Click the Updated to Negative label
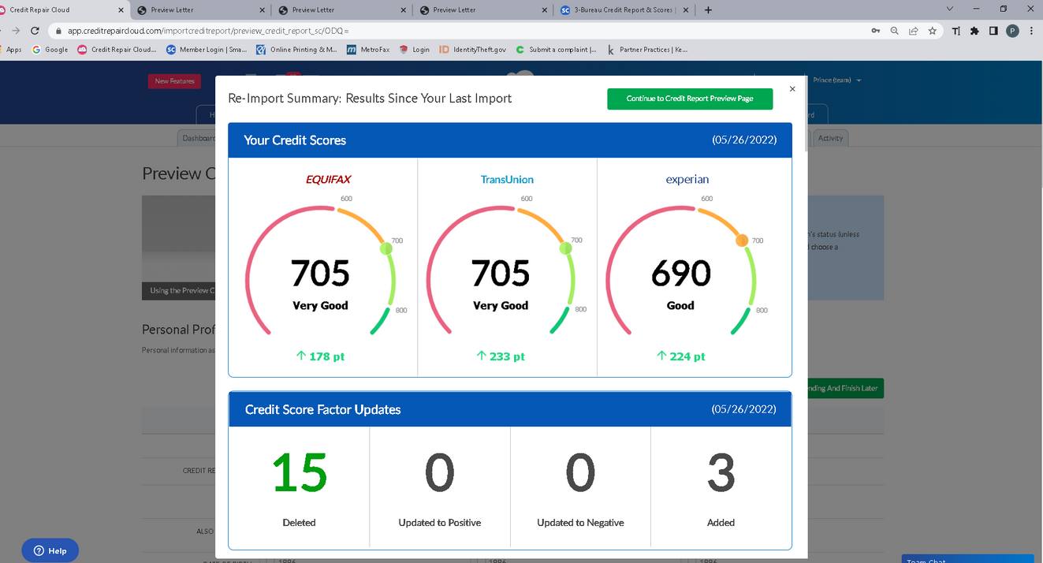 [x=580, y=523]
